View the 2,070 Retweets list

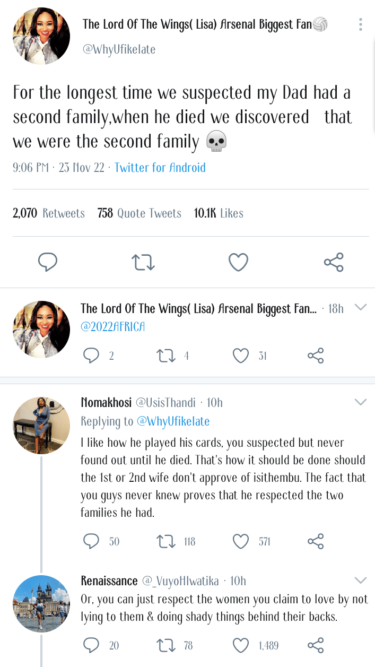click(x=49, y=213)
